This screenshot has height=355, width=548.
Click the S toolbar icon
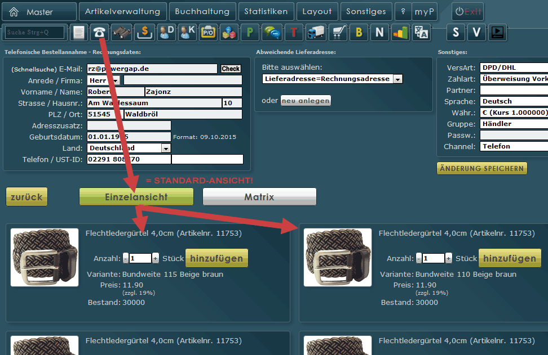pos(456,33)
